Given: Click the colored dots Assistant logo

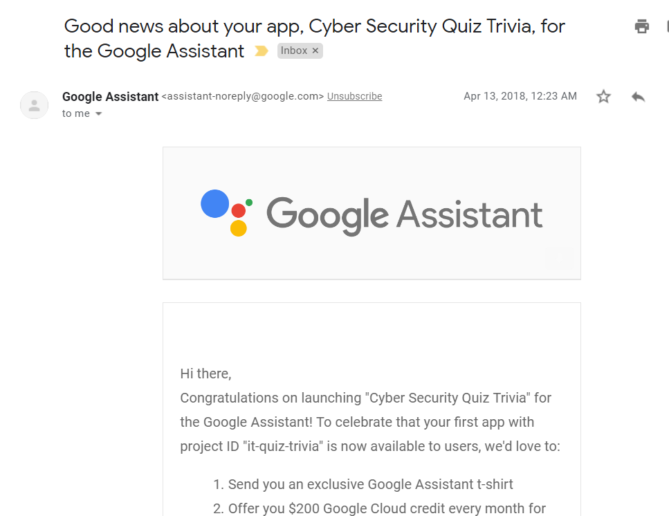Looking at the screenshot, I should tap(226, 213).
